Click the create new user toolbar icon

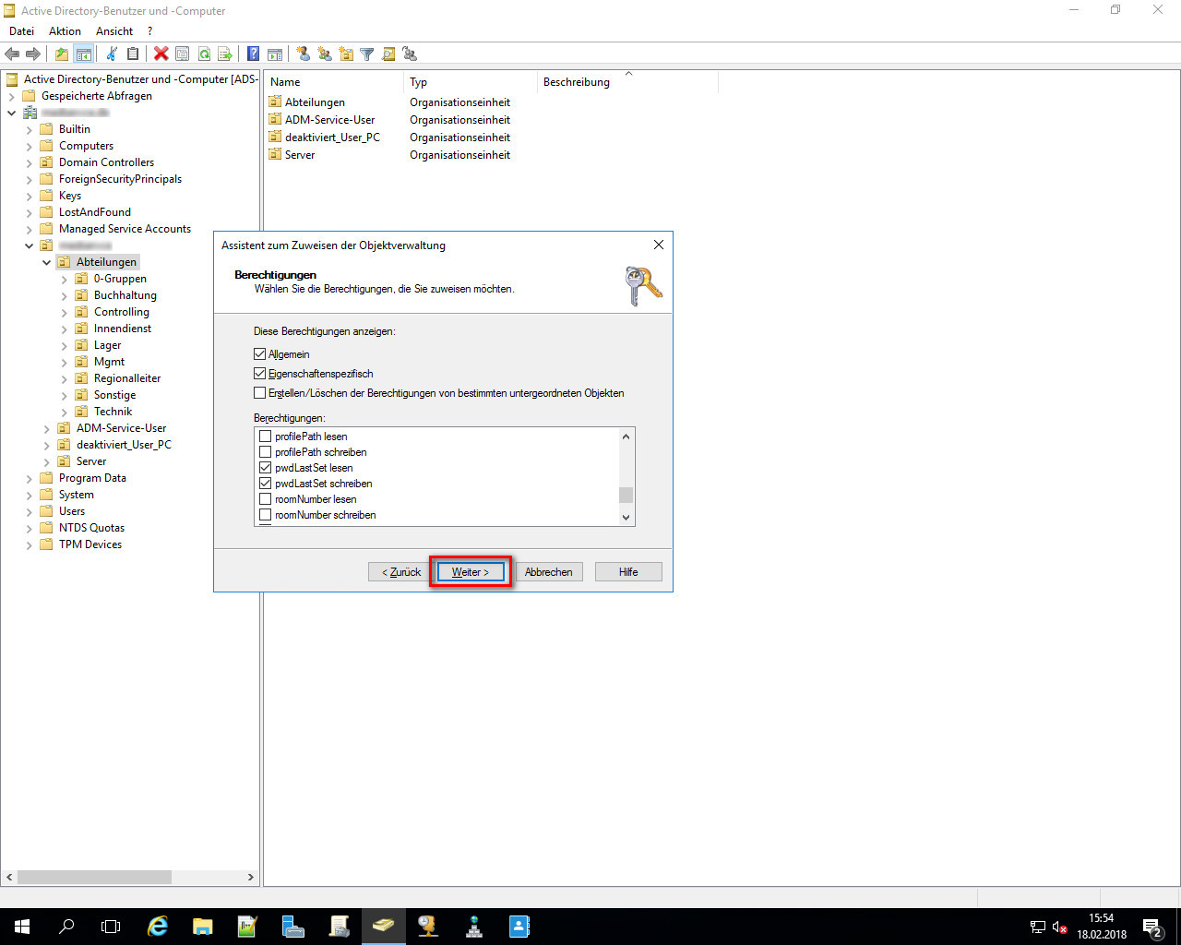(303, 54)
